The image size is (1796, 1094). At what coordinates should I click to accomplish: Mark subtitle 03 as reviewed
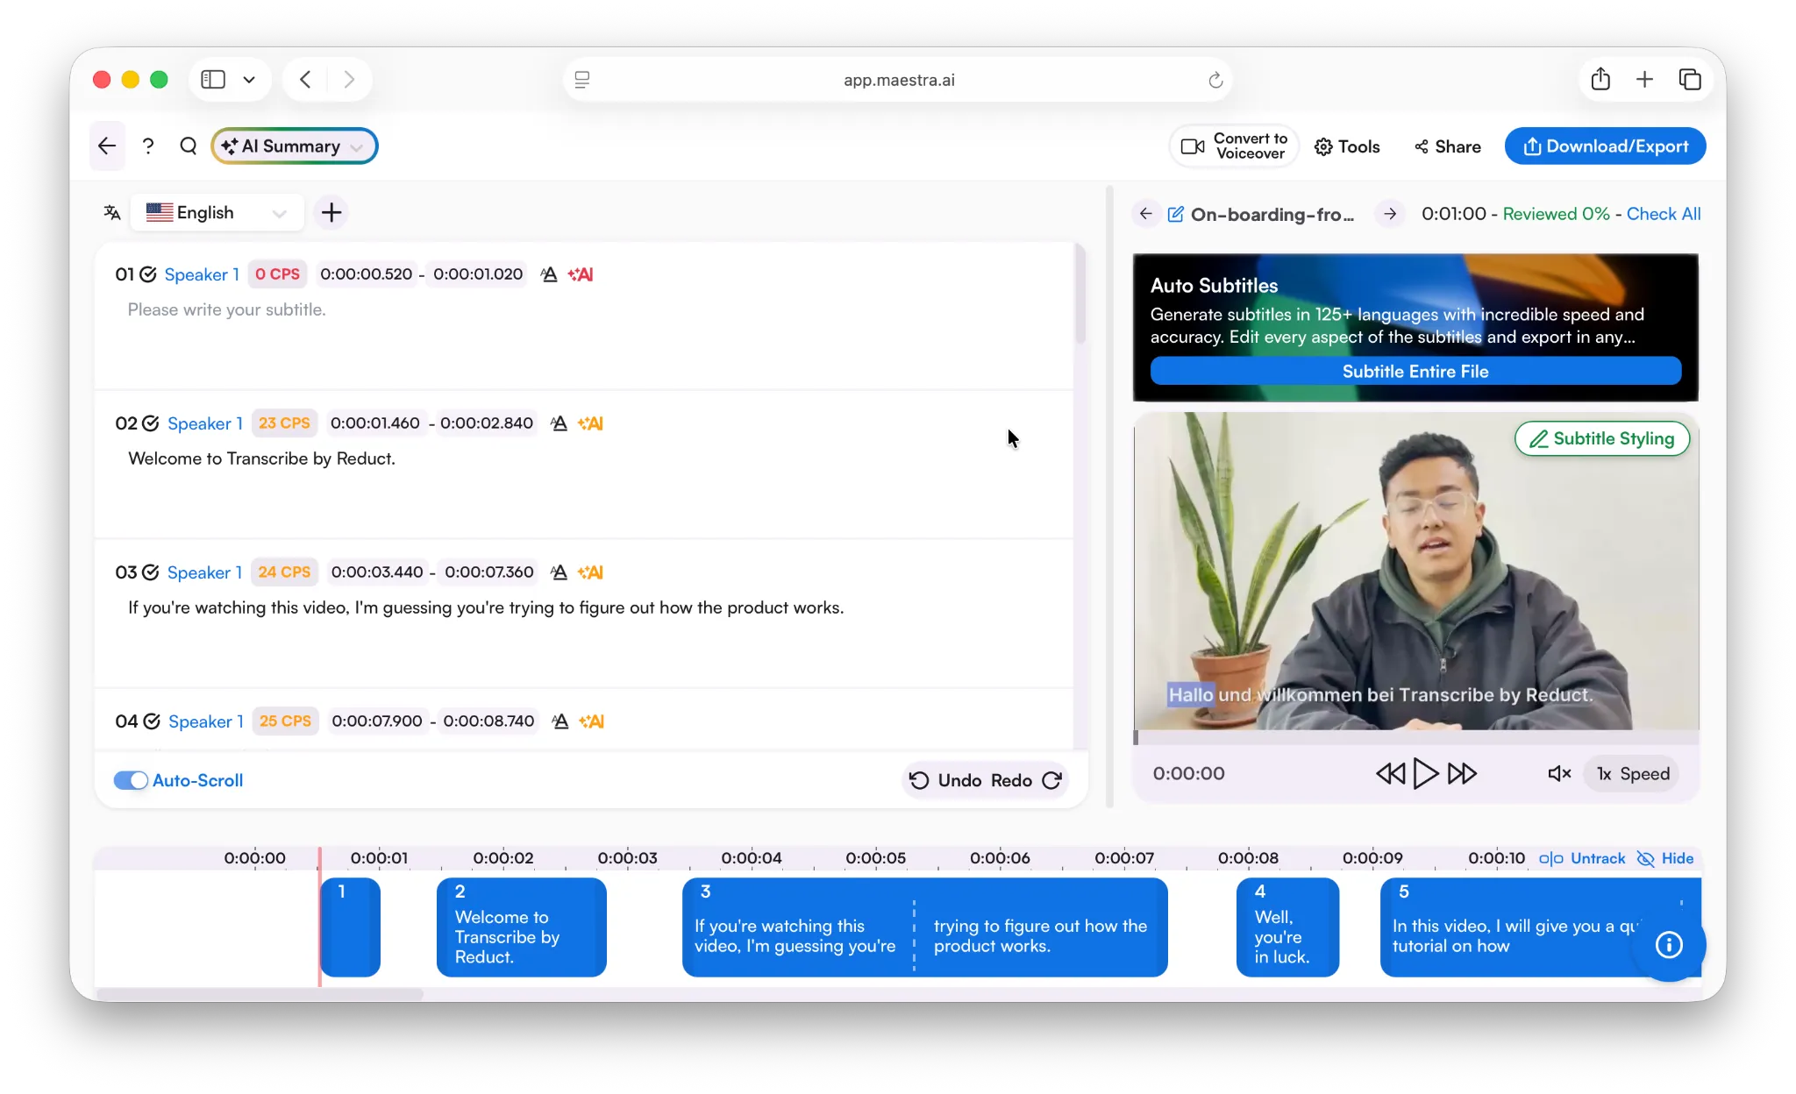[151, 572]
